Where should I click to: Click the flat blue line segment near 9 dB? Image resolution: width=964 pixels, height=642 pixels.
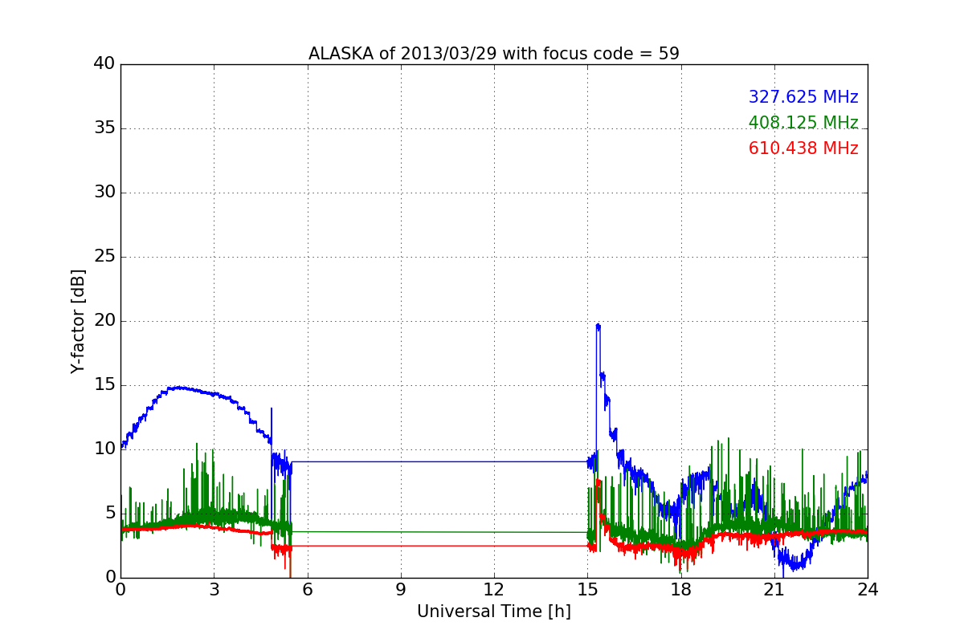click(x=439, y=461)
